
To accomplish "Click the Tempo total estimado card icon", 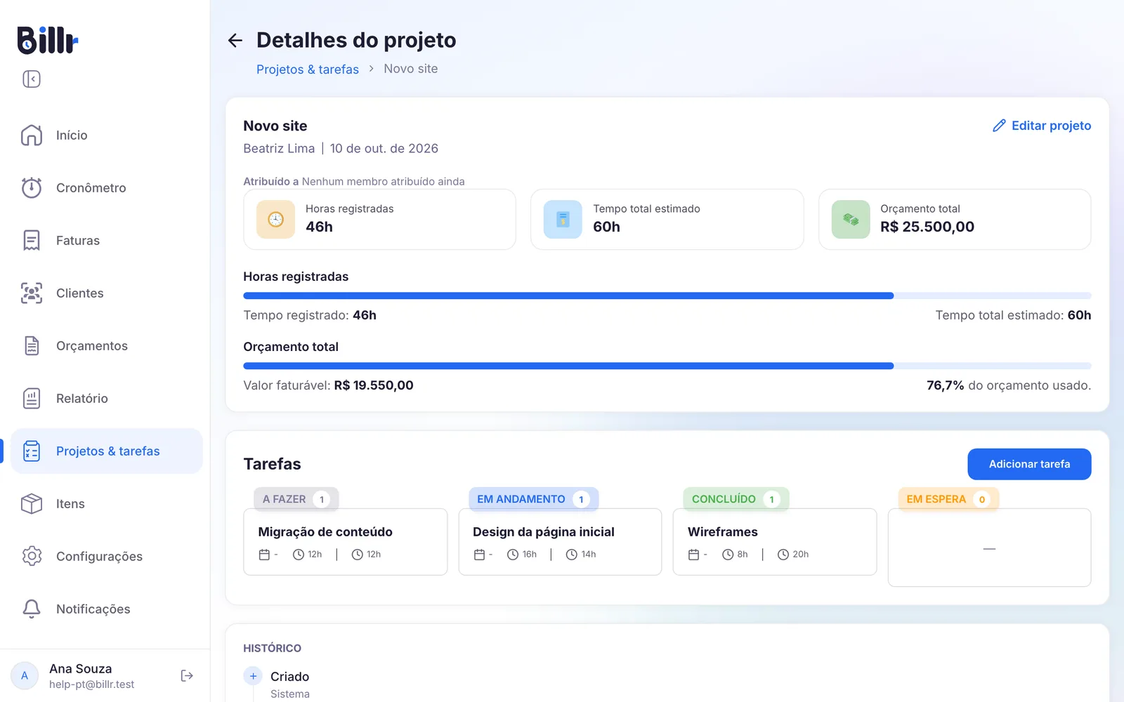I will [563, 219].
